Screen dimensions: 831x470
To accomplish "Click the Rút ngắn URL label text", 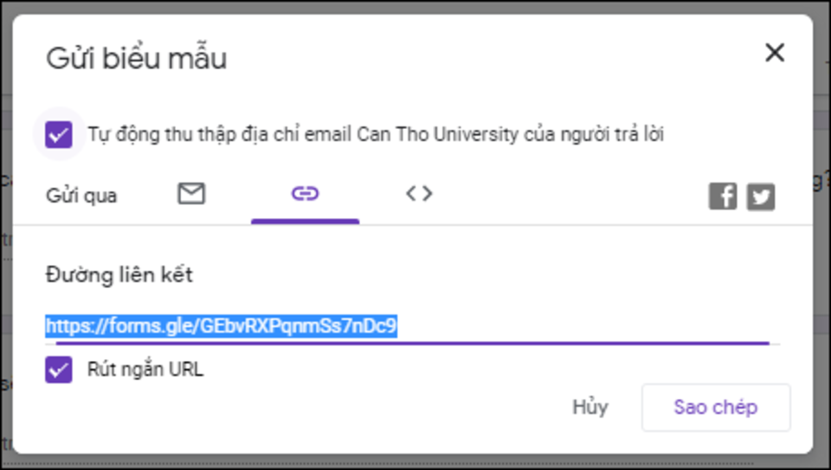I will [x=145, y=370].
